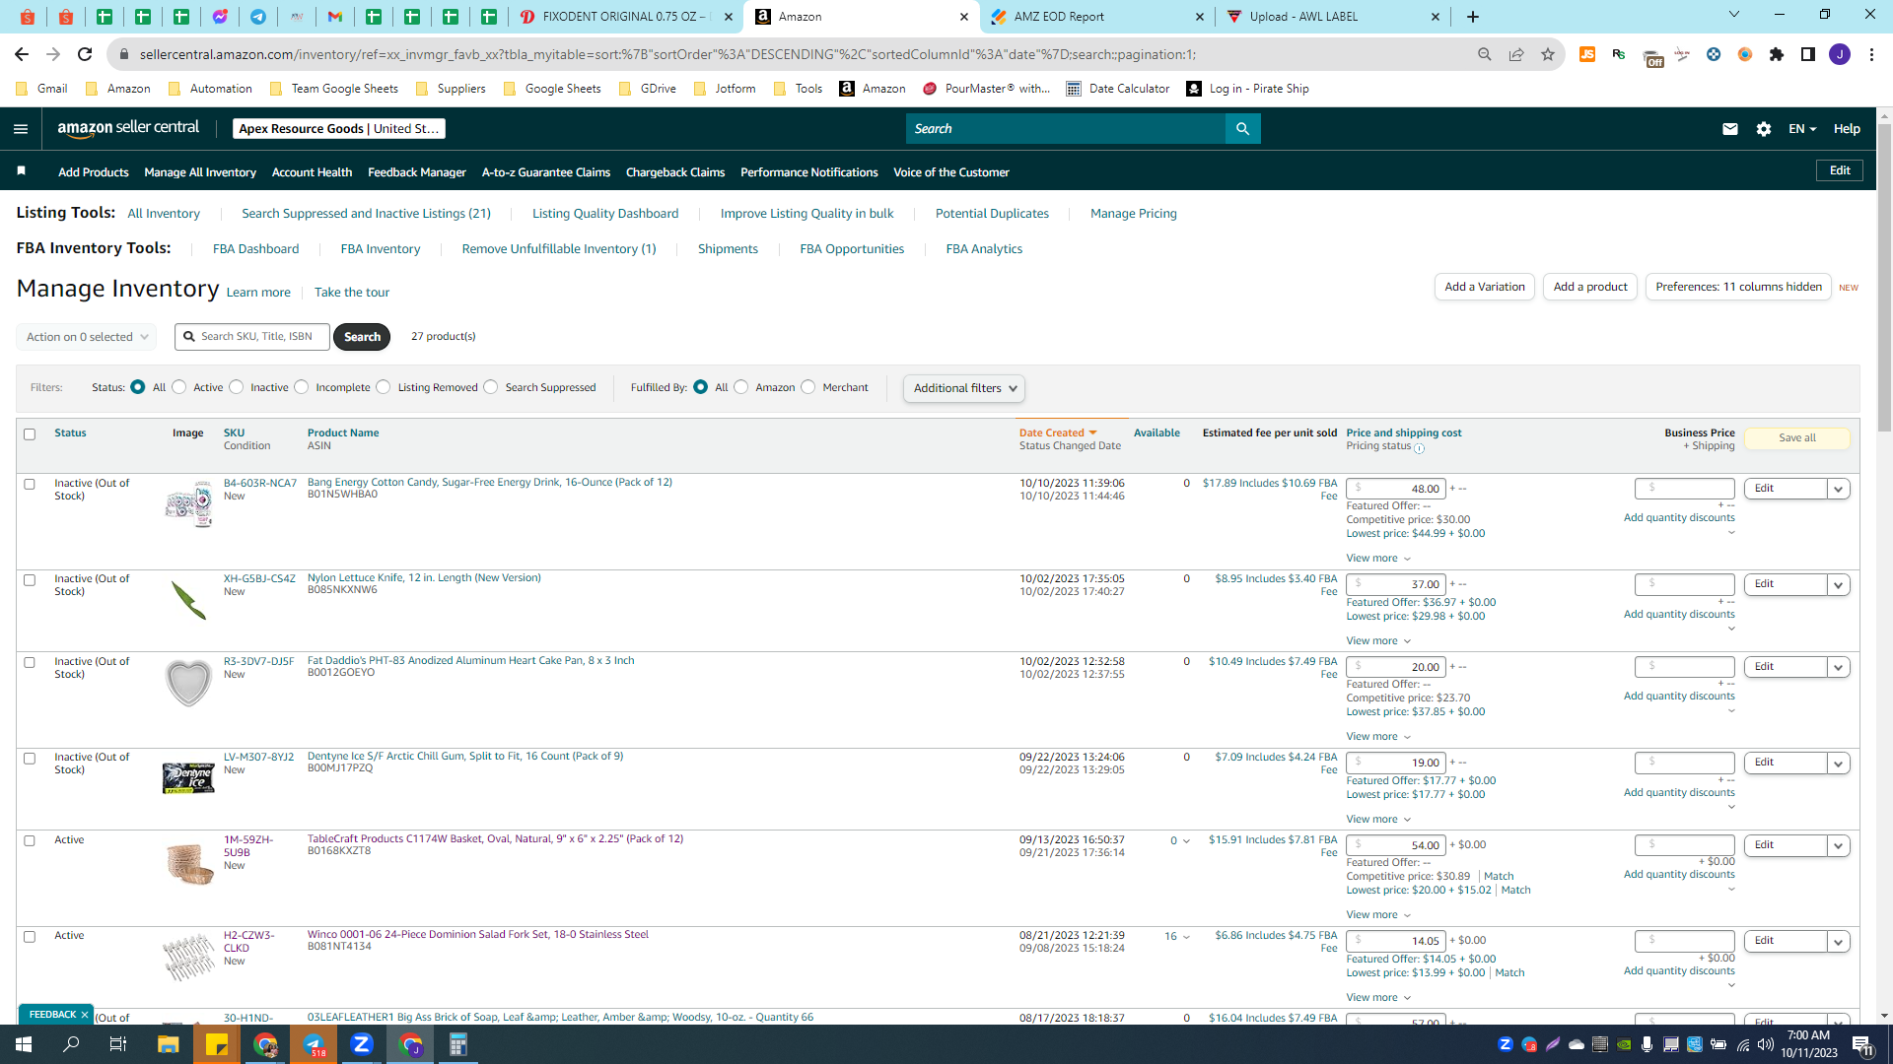This screenshot has width=1893, height=1064.
Task: Choose the Search Suppressed status filter
Action: (x=491, y=387)
